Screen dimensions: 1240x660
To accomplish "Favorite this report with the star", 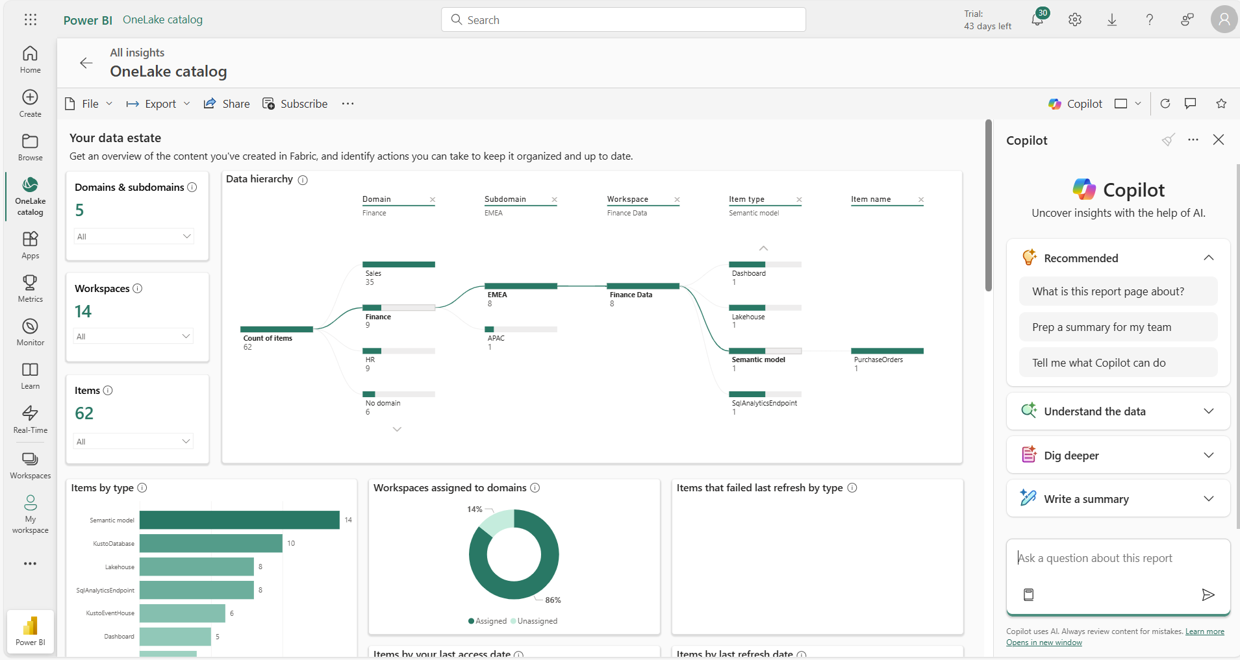I will click(x=1221, y=104).
